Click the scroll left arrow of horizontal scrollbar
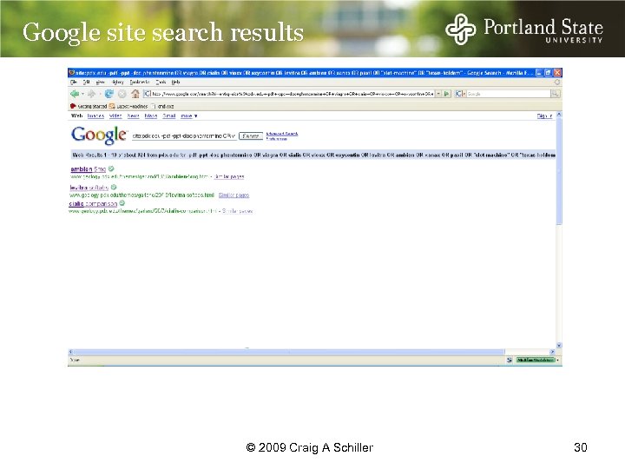This screenshot has width=625, height=469. (70, 352)
